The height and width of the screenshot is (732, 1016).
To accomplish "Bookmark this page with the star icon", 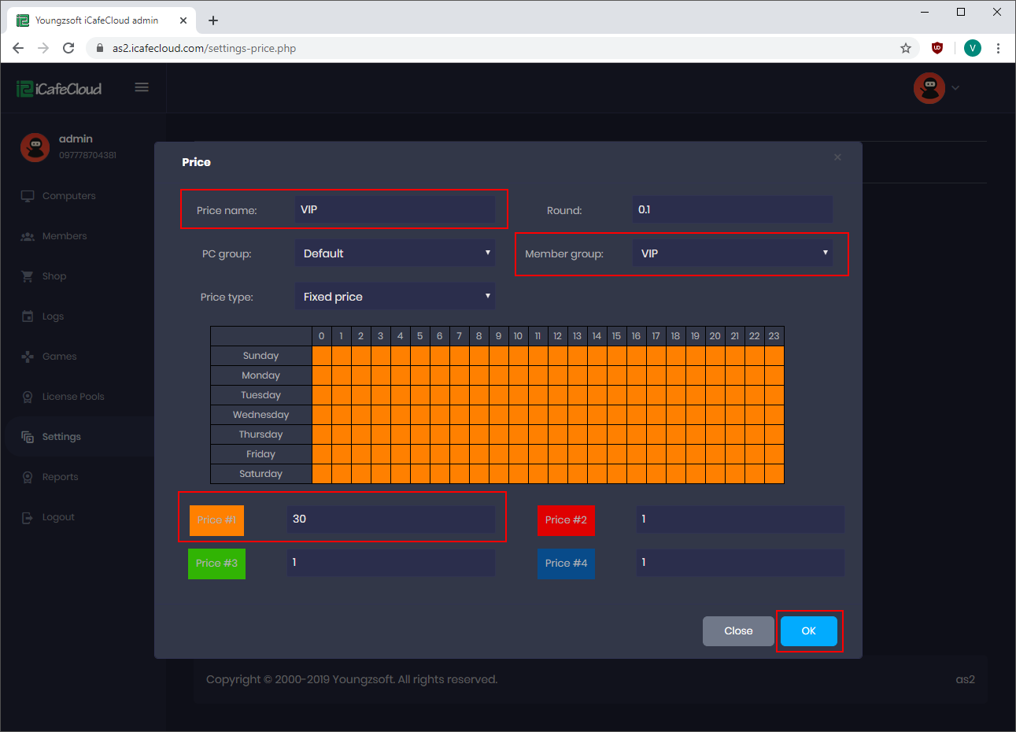I will click(906, 48).
